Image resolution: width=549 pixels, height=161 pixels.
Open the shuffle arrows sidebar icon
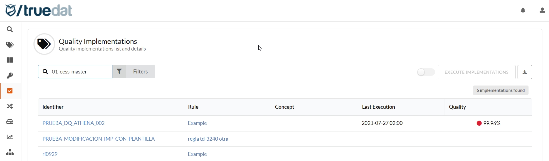(10, 106)
